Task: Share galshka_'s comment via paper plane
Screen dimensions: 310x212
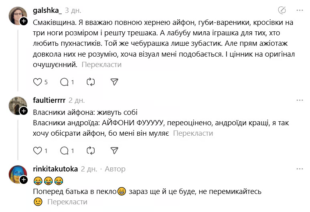Action: coord(114,82)
